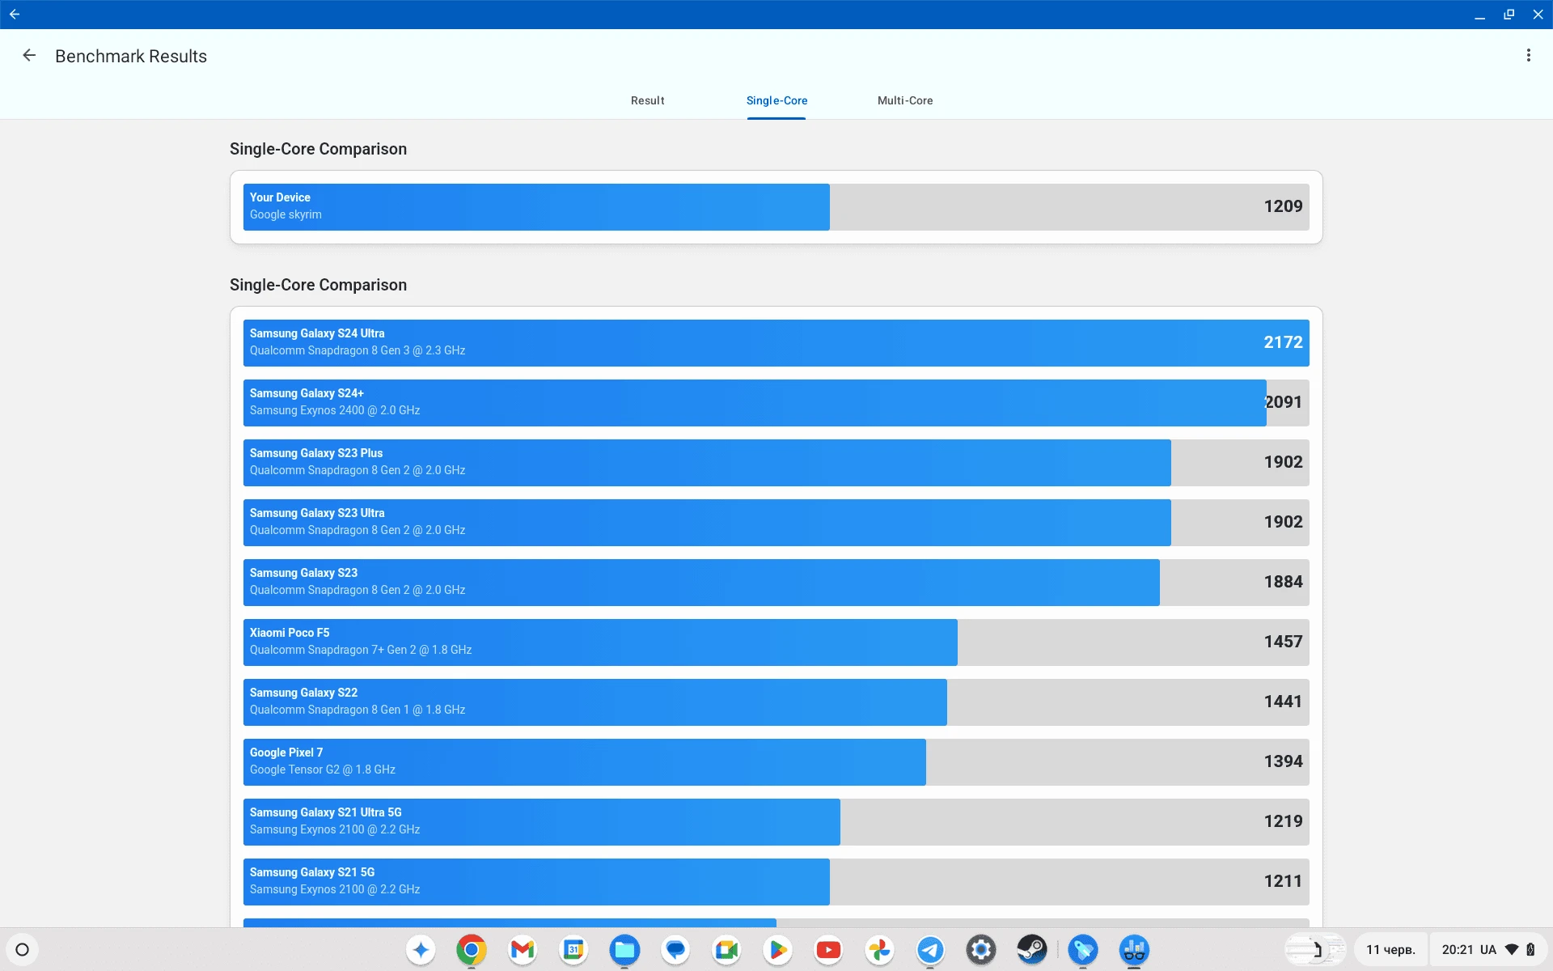The image size is (1553, 971).
Task: Click the 1457 score value
Action: (1283, 642)
